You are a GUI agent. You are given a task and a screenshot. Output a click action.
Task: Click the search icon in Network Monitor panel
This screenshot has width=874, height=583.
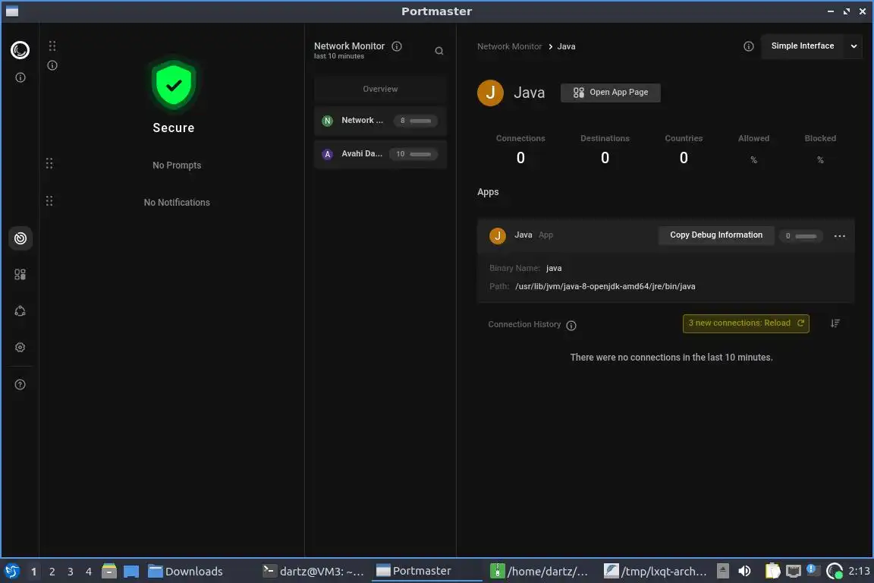click(x=439, y=51)
